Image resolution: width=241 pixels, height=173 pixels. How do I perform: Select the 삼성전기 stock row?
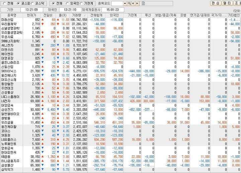(x=120, y=110)
